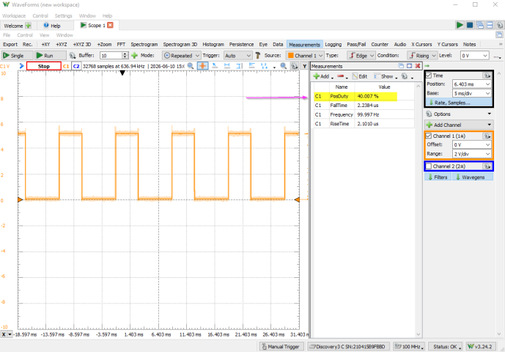Open the FFT view
Screen dimensions: 505x352
point(121,45)
